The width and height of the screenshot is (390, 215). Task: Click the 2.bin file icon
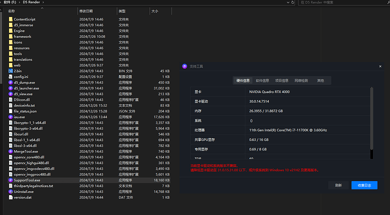10,71
